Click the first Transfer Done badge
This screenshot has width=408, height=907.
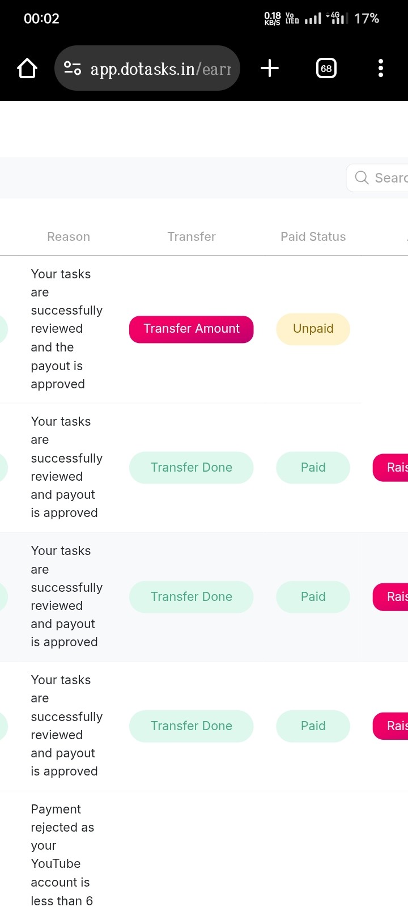point(191,468)
